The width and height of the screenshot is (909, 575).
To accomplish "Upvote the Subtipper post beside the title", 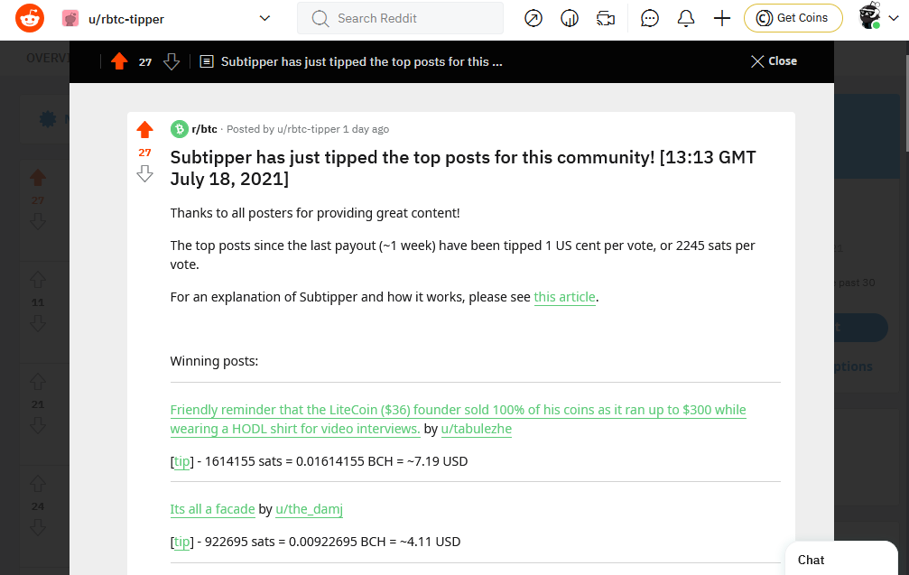I will pos(145,129).
